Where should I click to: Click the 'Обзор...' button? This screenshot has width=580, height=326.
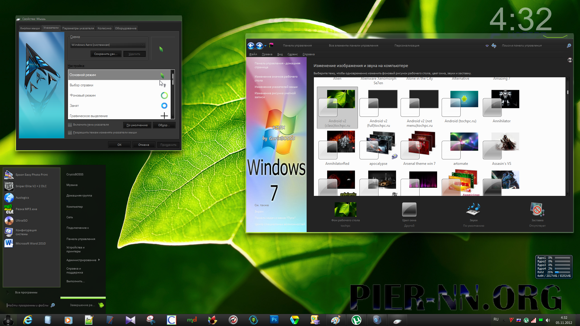[164, 125]
